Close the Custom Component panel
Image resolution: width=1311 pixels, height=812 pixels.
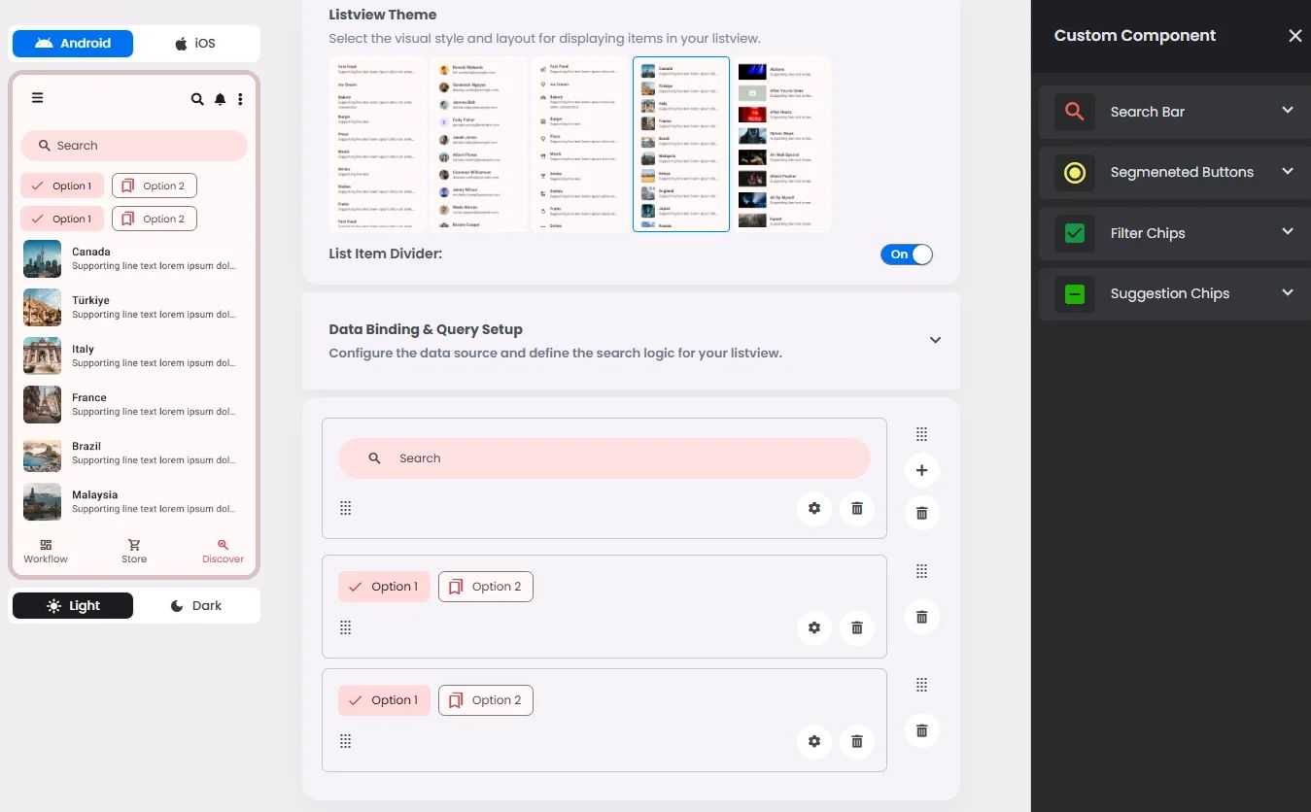(x=1294, y=36)
